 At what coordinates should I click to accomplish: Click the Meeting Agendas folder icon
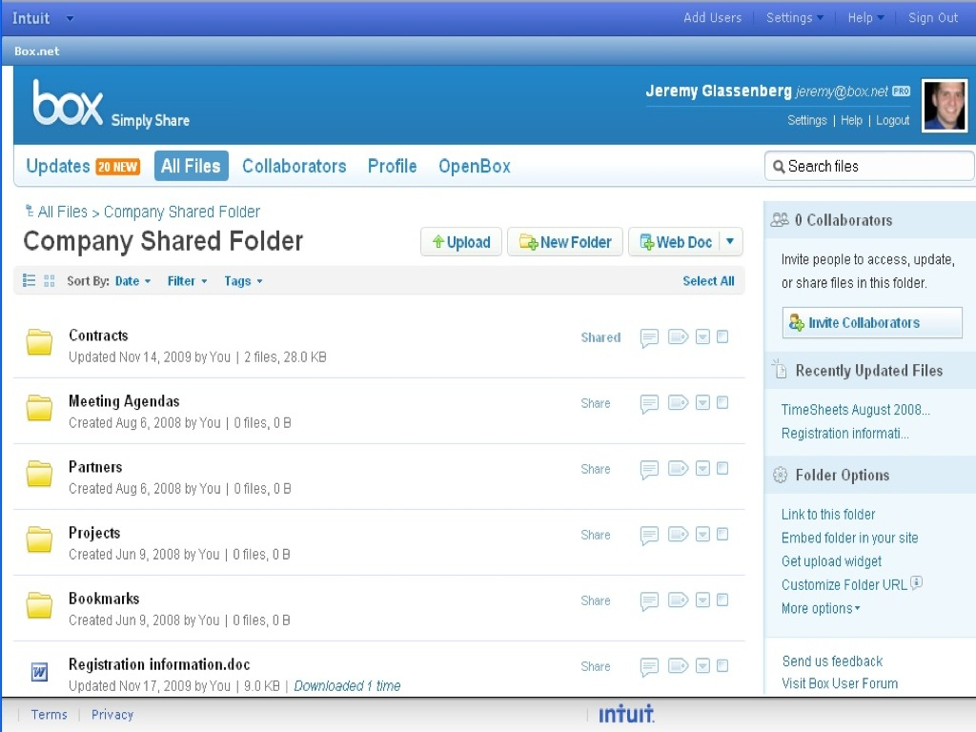coord(39,408)
